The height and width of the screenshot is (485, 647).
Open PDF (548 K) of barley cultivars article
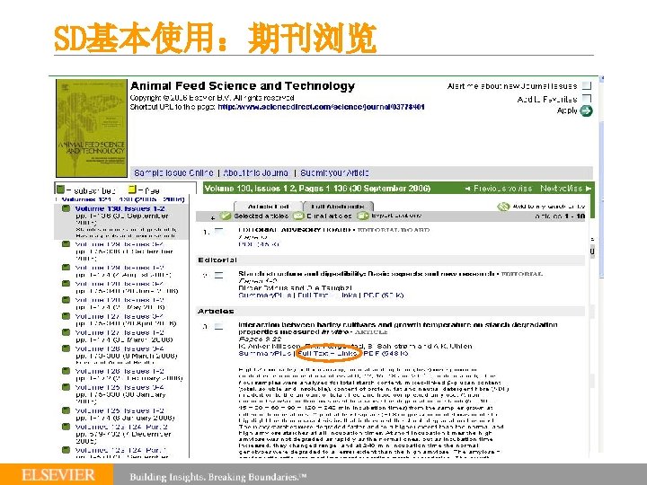pyautogui.click(x=386, y=354)
